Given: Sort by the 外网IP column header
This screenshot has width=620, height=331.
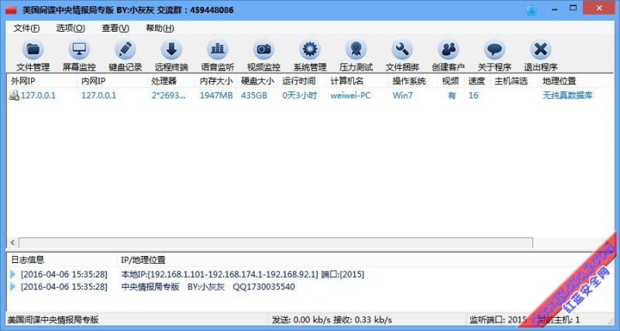Looking at the screenshot, I should 42,81.
